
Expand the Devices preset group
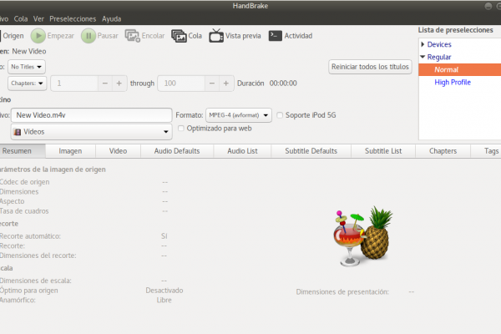tap(423, 44)
